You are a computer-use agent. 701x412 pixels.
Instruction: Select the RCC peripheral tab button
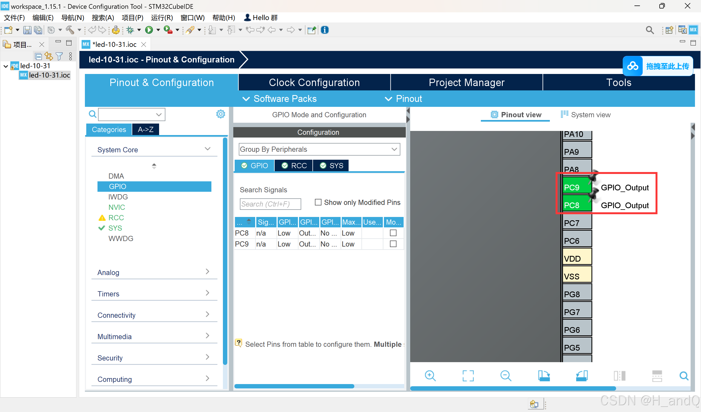click(294, 166)
